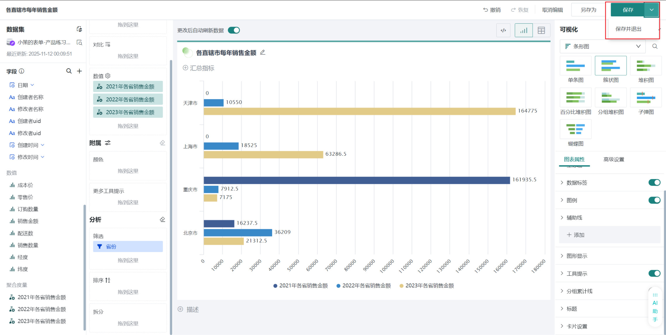666x335 pixels.
Task: Expand the 图形显示 section
Action: [x=576, y=256]
